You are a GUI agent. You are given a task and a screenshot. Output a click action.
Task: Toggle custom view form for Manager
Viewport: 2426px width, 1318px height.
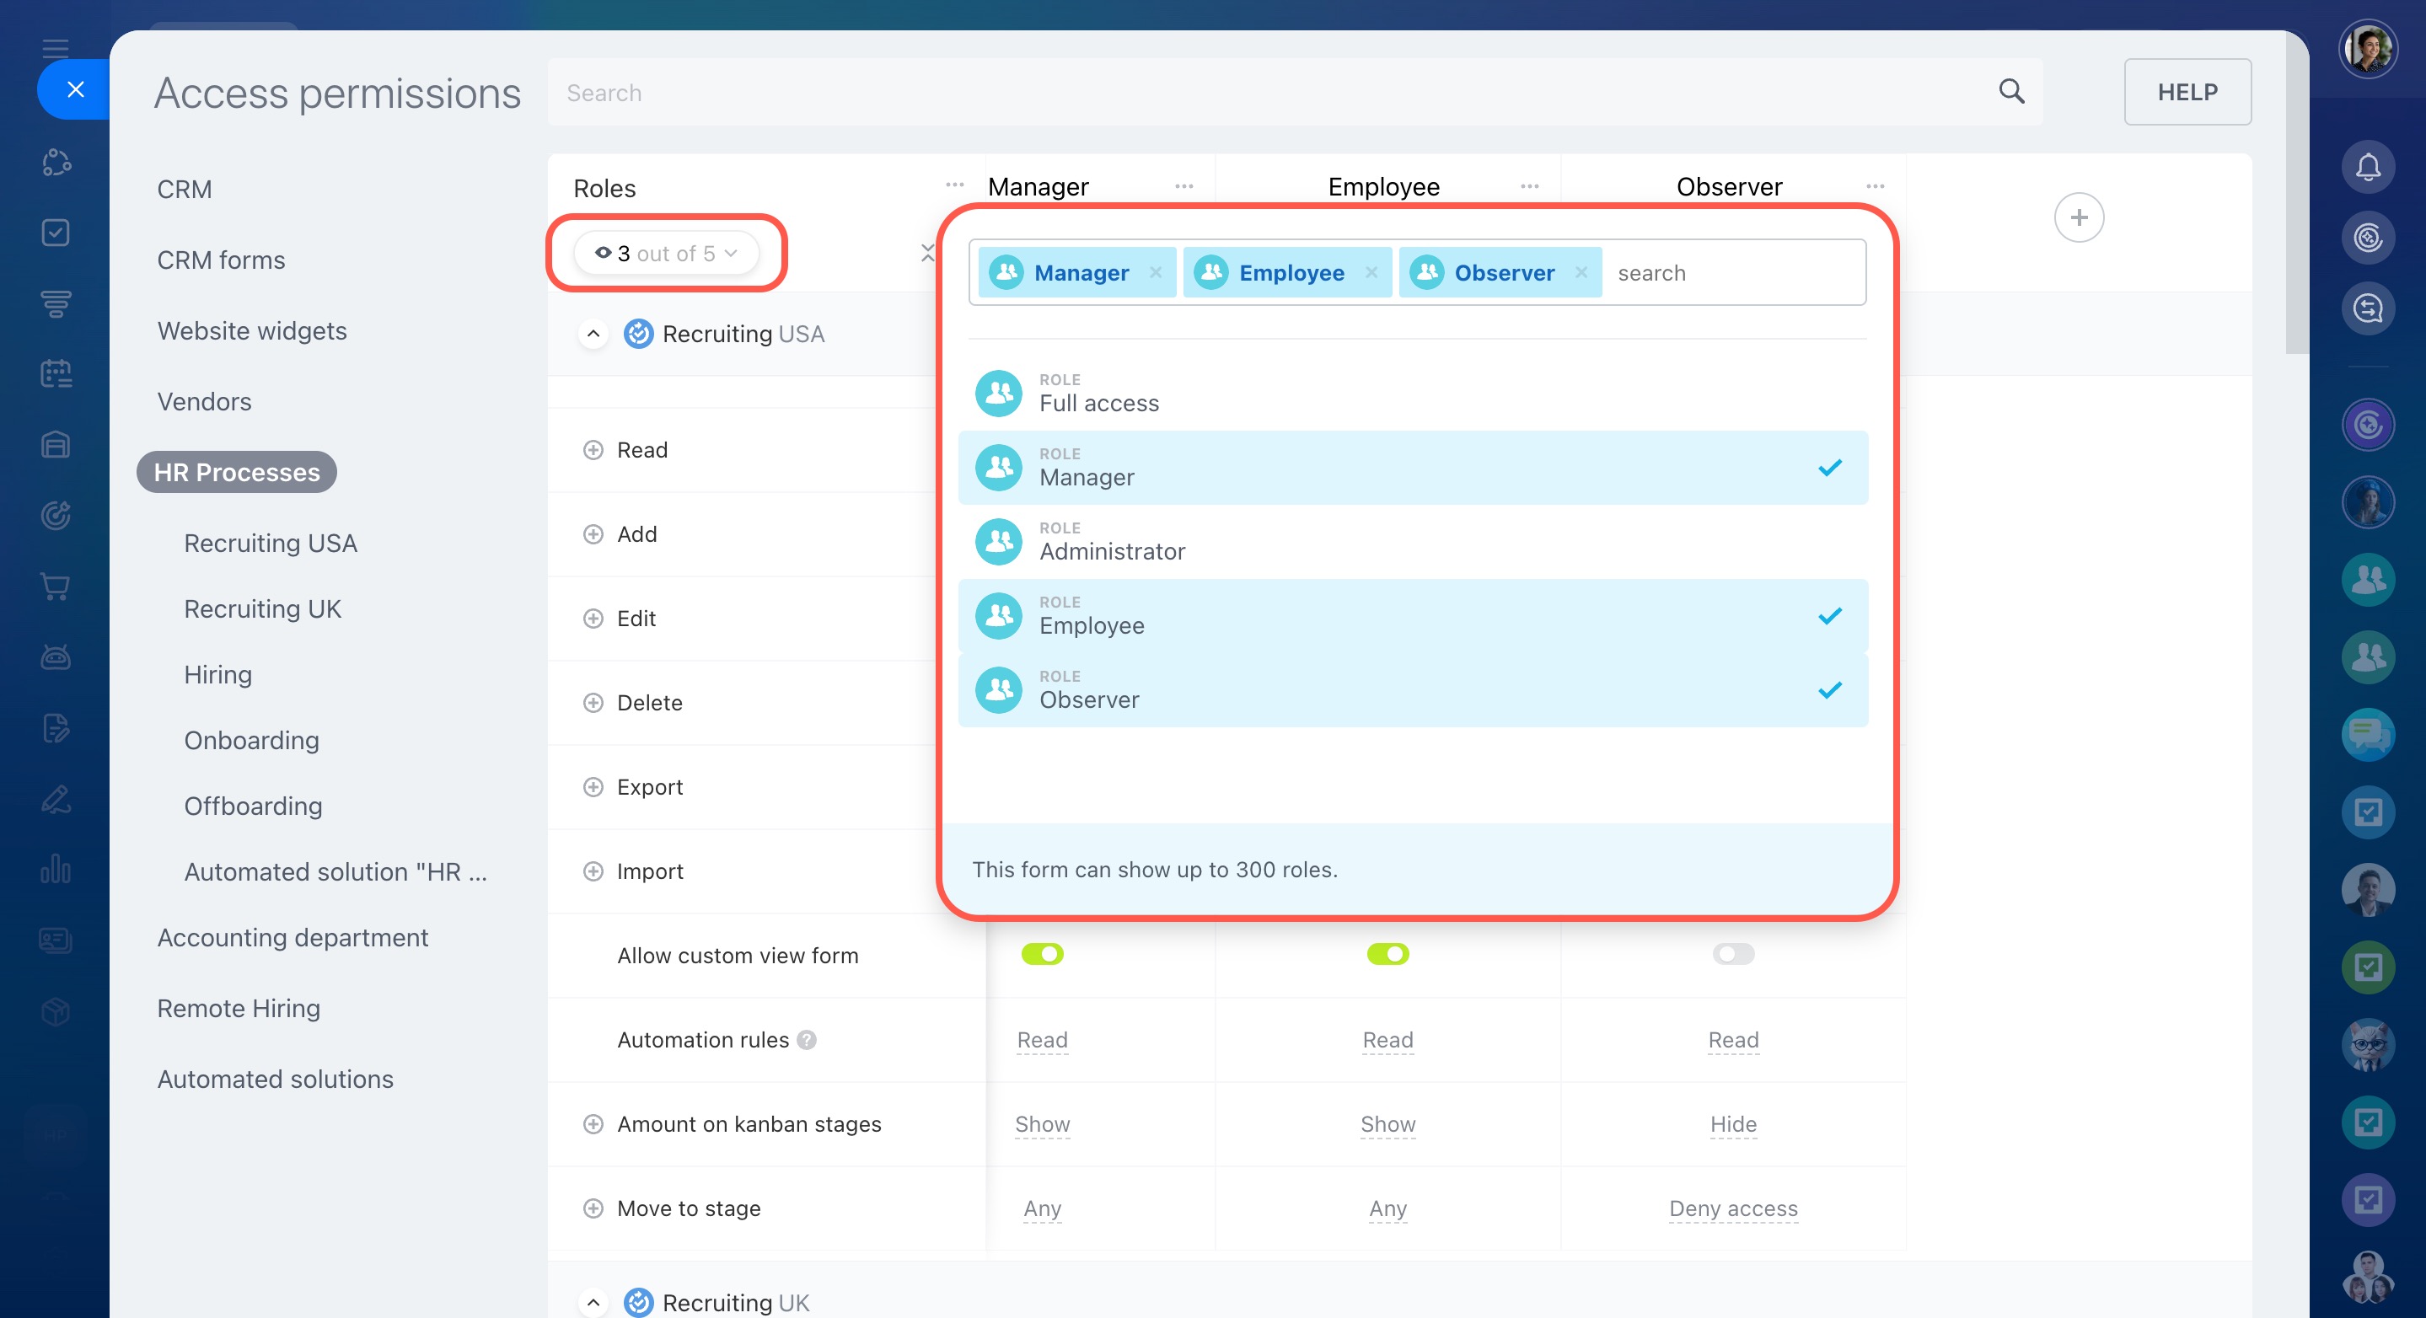(1042, 954)
